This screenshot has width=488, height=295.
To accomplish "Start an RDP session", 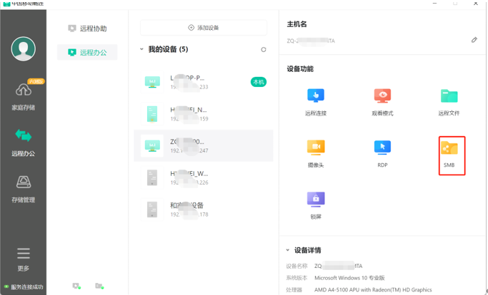I will [382, 148].
